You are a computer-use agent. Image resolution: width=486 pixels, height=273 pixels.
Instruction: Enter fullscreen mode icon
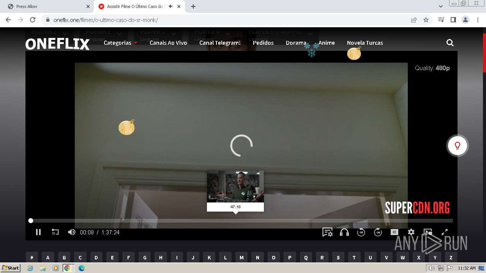pos(445,232)
